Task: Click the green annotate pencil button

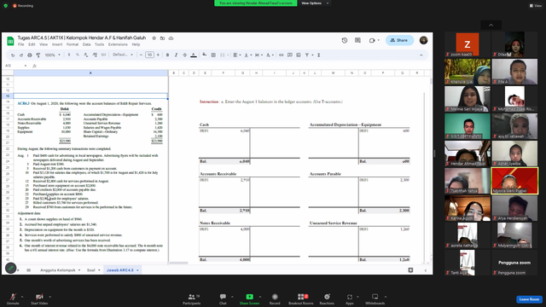Action: point(10,268)
